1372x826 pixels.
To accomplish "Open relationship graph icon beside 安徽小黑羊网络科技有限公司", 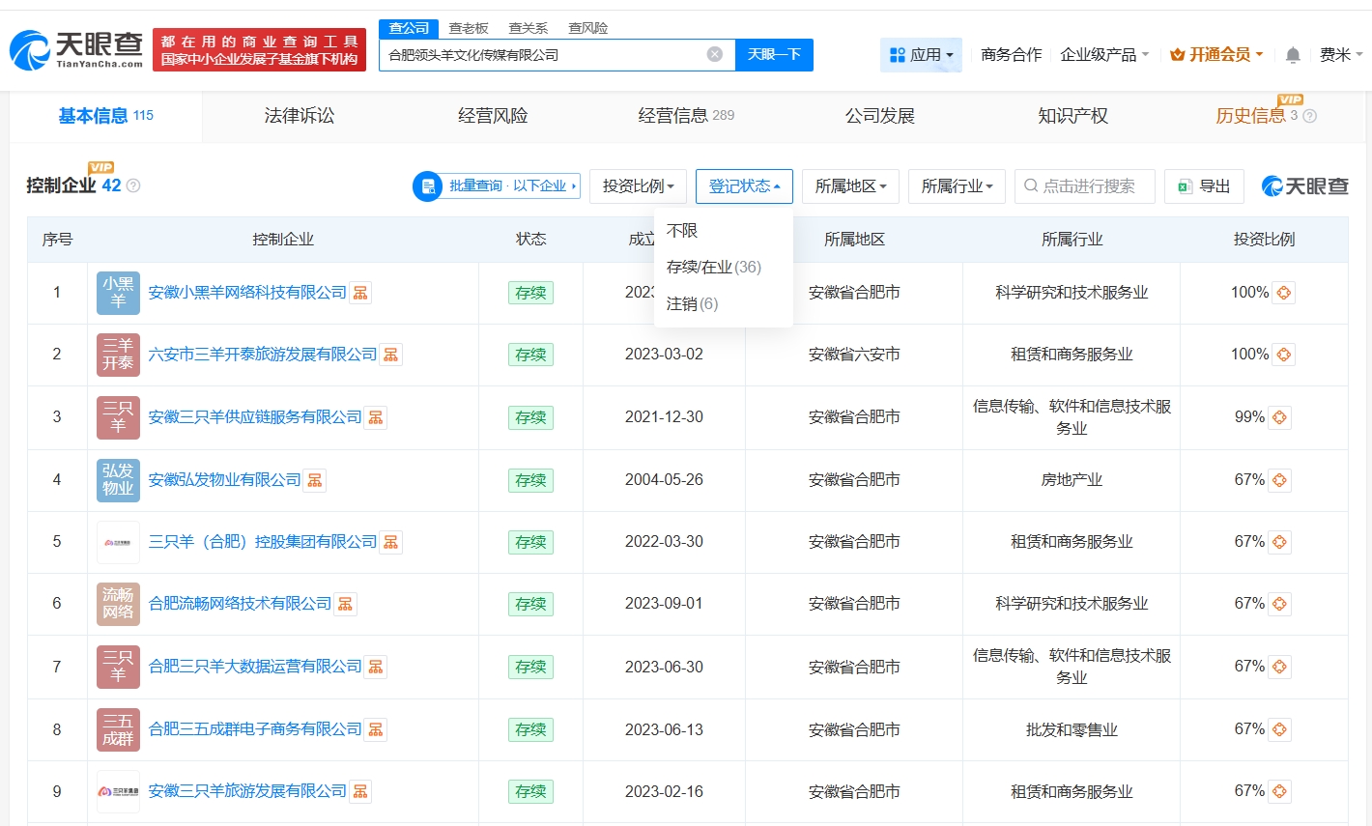I will point(358,292).
